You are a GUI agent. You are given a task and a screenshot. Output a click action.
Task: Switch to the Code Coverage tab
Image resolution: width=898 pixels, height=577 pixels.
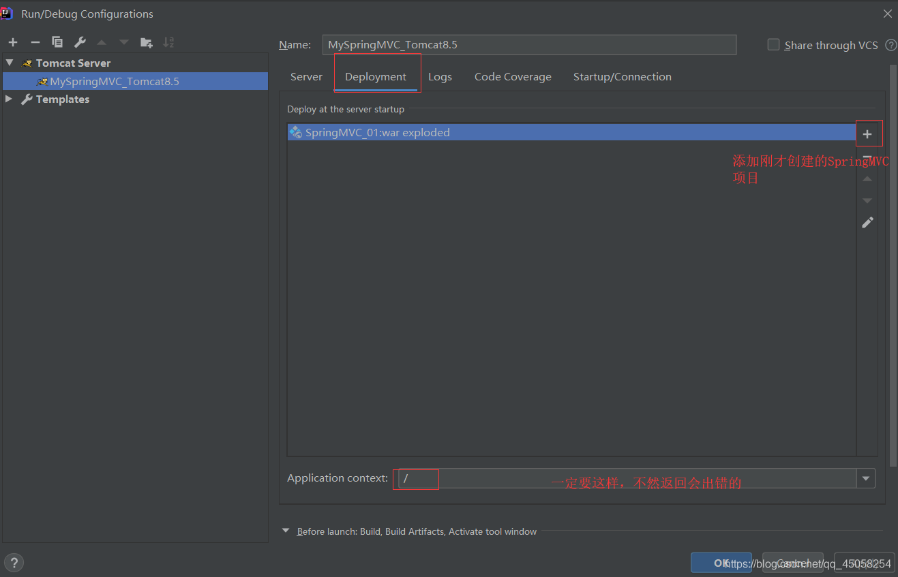pyautogui.click(x=513, y=77)
